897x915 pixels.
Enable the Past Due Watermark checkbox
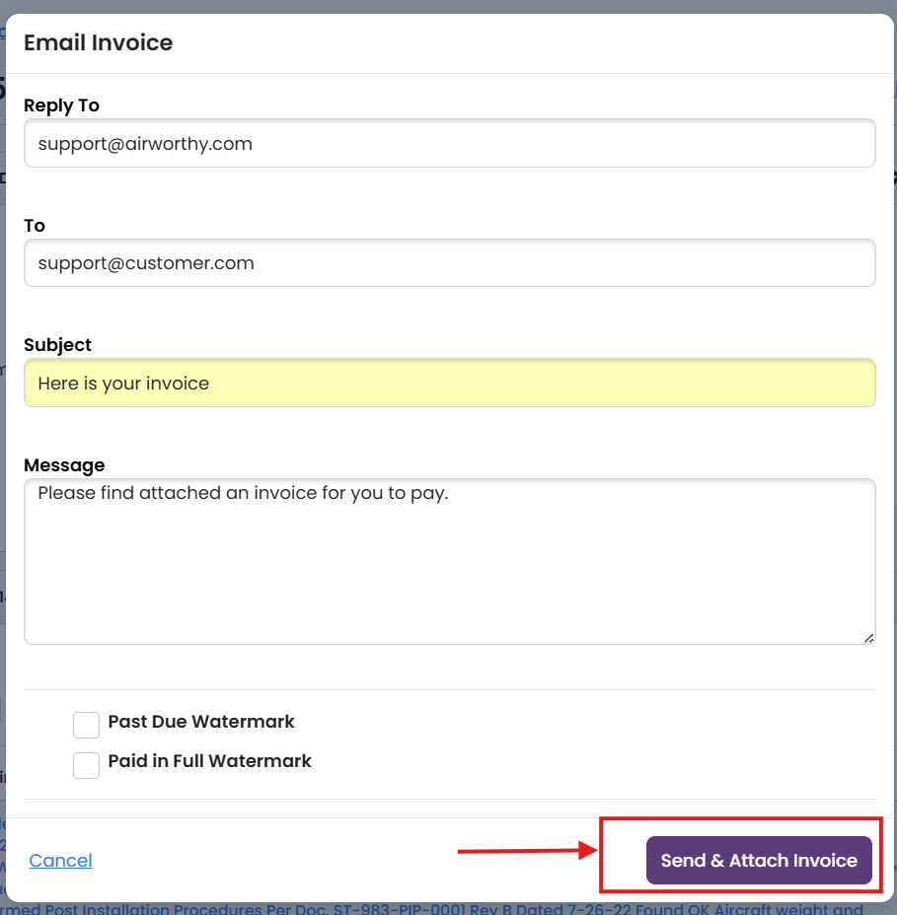(x=87, y=725)
